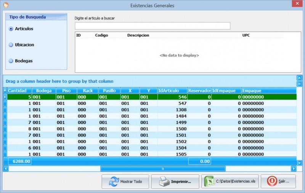Screen dimensions: 305x193
Task: Select the Ubicacion radio option
Action: (11, 45)
